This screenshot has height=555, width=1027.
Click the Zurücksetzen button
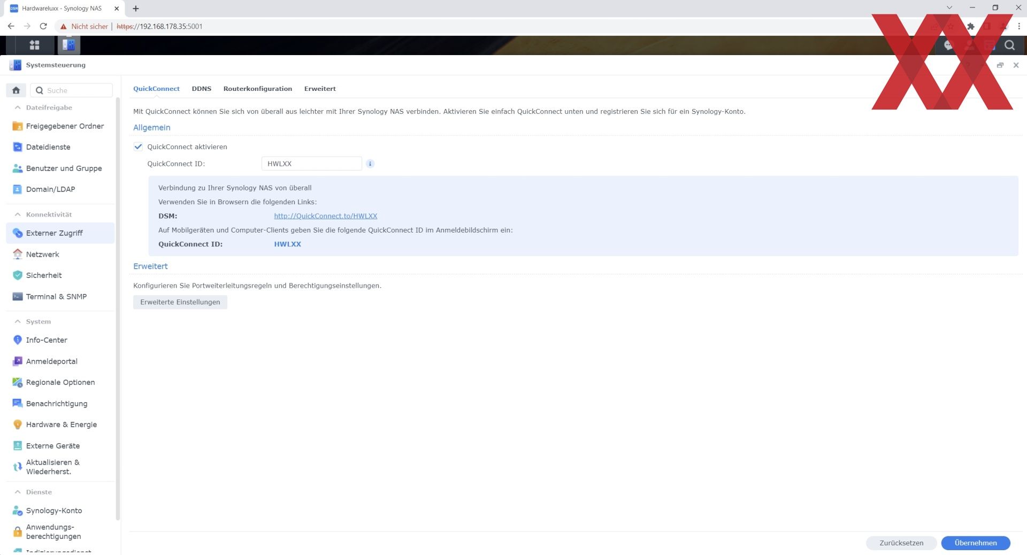[901, 543]
